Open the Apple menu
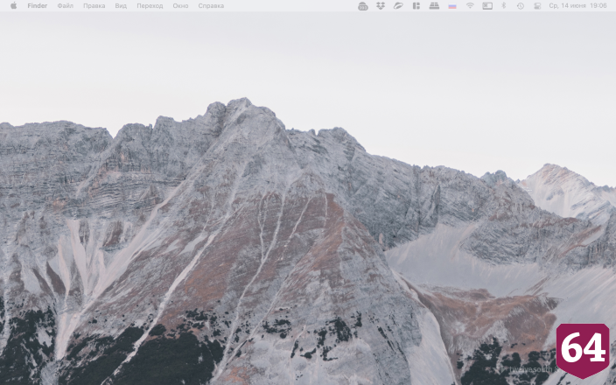 (13, 5)
